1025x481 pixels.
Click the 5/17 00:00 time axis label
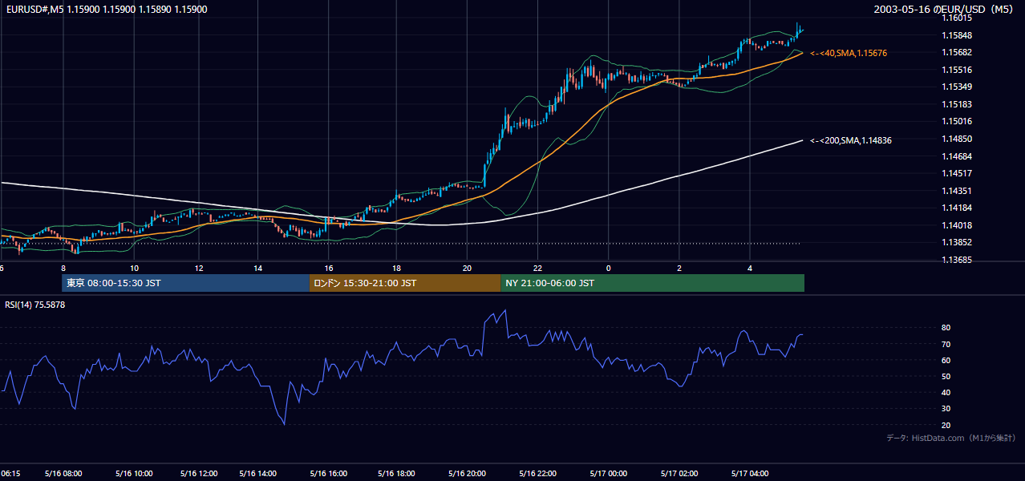[x=608, y=474]
